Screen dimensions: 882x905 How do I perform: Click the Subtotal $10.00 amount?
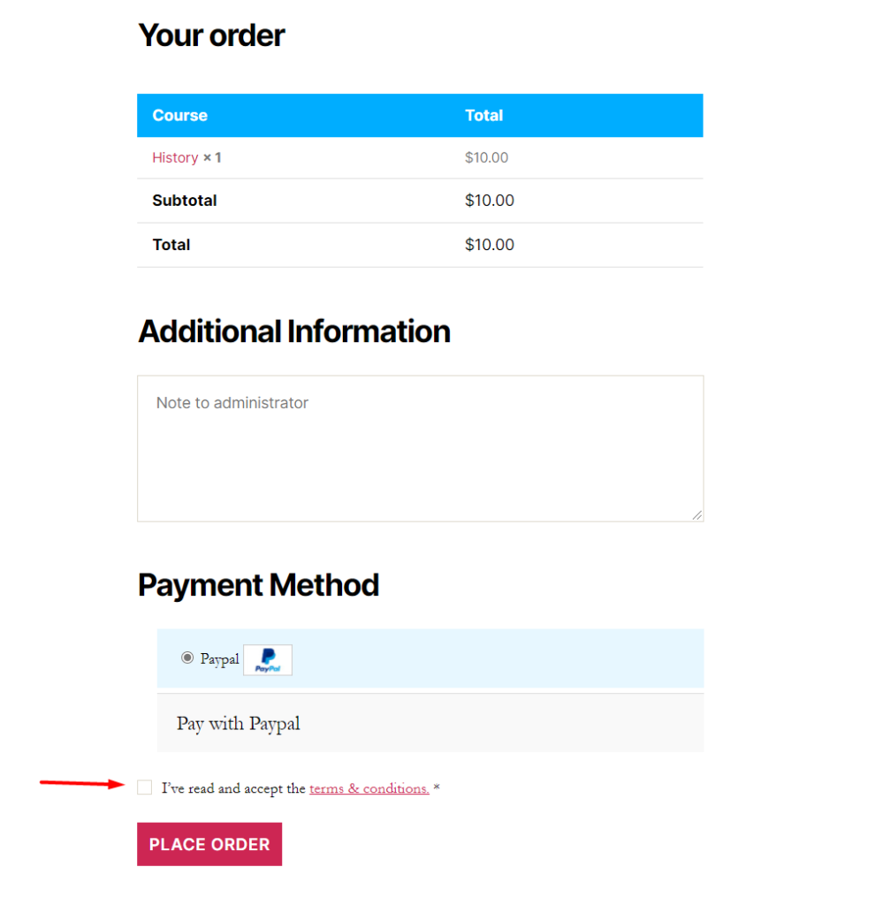(x=490, y=201)
